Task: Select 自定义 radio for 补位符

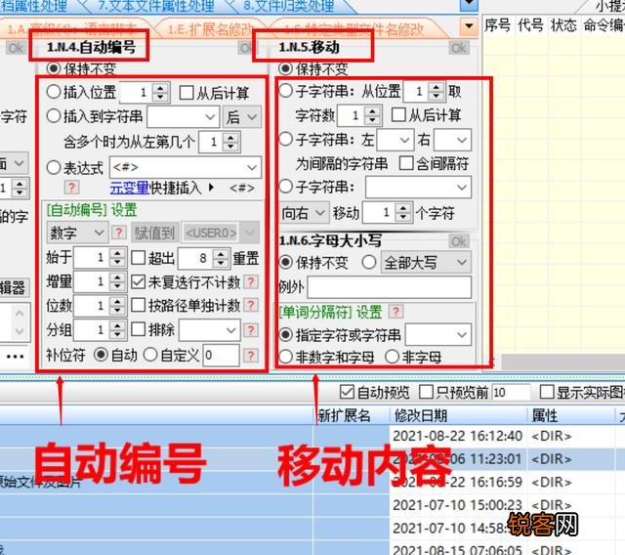Action: click(150, 355)
